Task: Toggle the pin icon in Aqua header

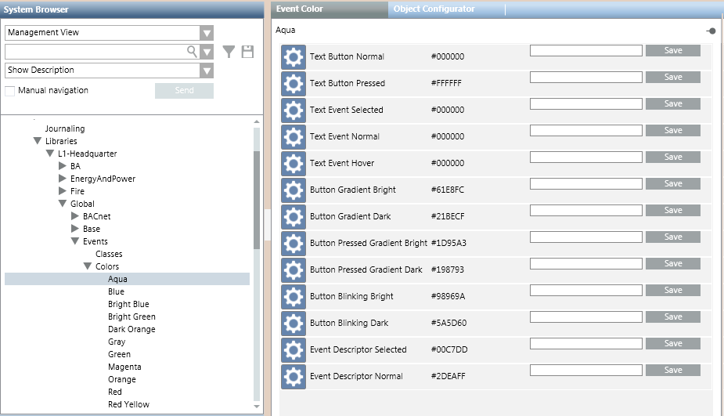Action: coord(710,31)
